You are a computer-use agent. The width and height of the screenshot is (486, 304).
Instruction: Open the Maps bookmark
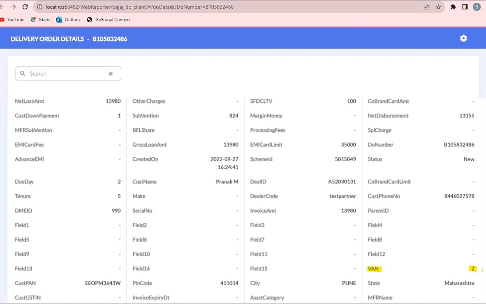tap(40, 19)
